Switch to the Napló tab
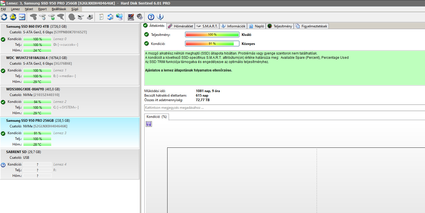Screen dimensions: 425x213 pos(256,26)
